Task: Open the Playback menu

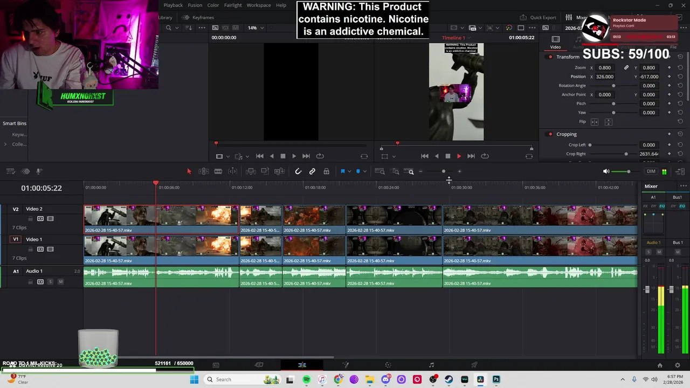Action: pyautogui.click(x=173, y=5)
